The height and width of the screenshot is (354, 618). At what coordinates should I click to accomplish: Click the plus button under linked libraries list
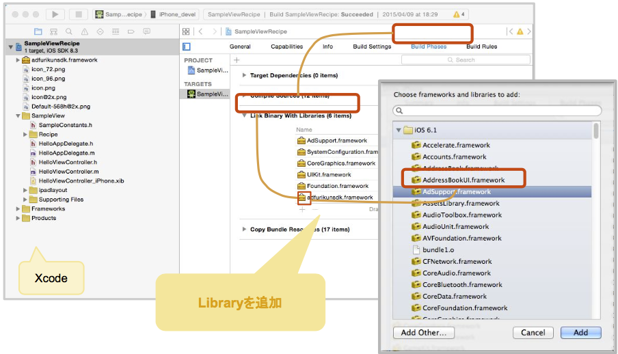[302, 209]
